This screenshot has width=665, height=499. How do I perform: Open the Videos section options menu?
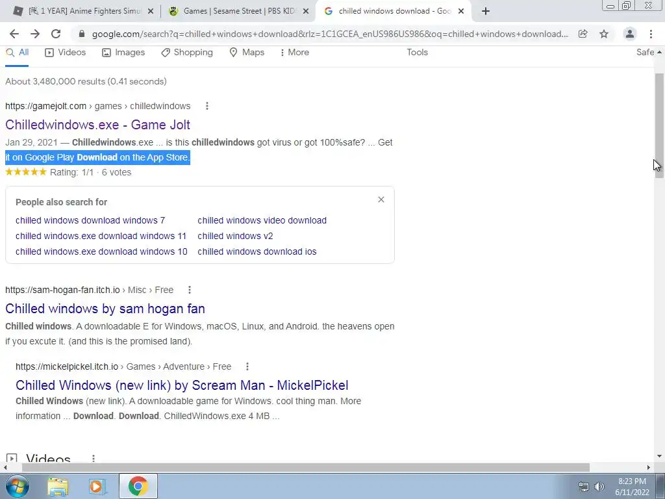(x=94, y=458)
